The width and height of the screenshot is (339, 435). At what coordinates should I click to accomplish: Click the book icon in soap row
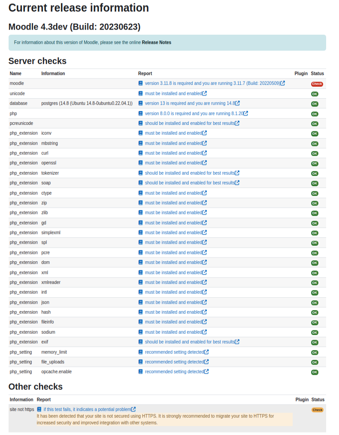141,183
